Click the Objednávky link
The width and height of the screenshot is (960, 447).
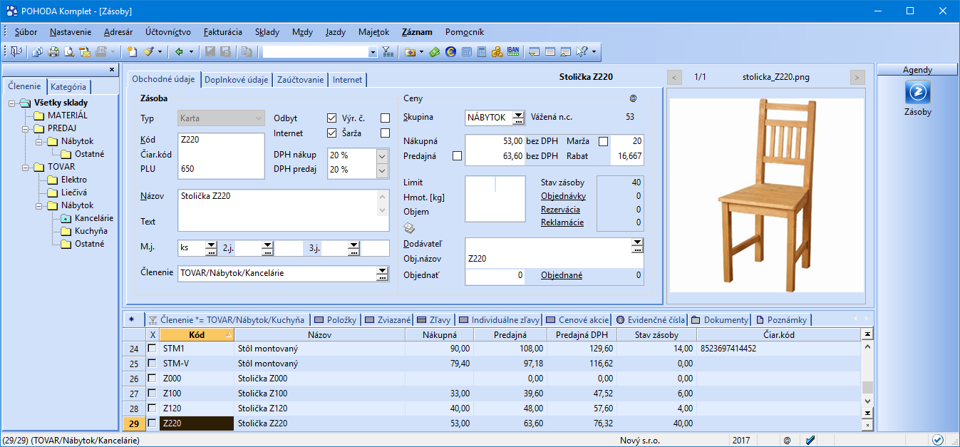pyautogui.click(x=563, y=196)
